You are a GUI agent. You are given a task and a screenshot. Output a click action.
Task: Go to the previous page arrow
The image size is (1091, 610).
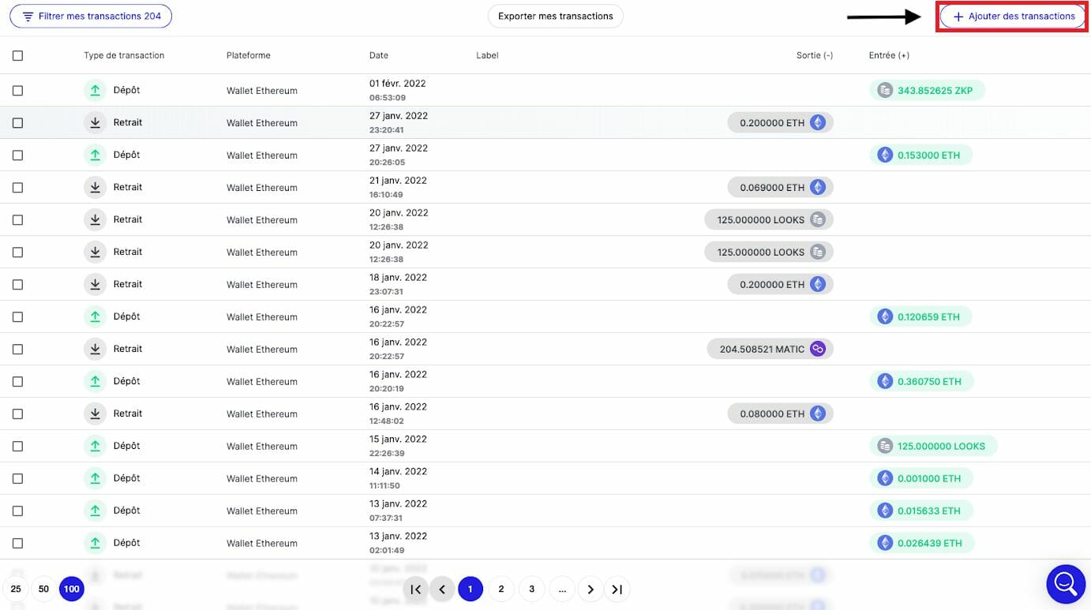pos(442,589)
